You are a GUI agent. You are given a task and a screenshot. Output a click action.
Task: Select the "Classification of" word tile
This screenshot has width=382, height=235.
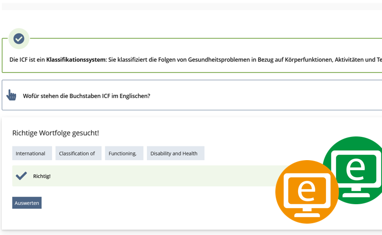(x=78, y=154)
